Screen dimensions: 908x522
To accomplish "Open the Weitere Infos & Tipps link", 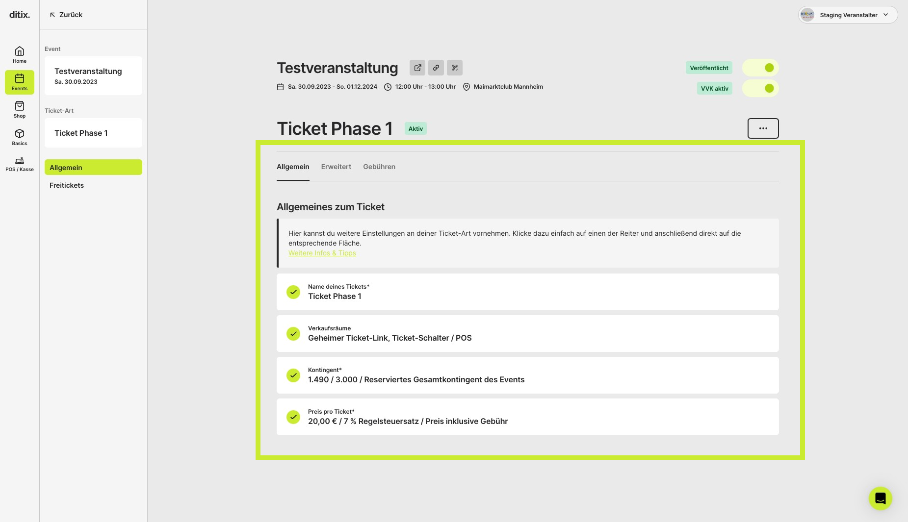I will pos(322,253).
